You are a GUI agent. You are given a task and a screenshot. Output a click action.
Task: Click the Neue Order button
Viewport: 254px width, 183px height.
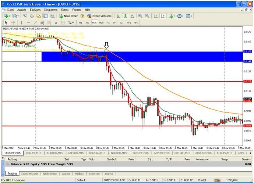point(69,16)
